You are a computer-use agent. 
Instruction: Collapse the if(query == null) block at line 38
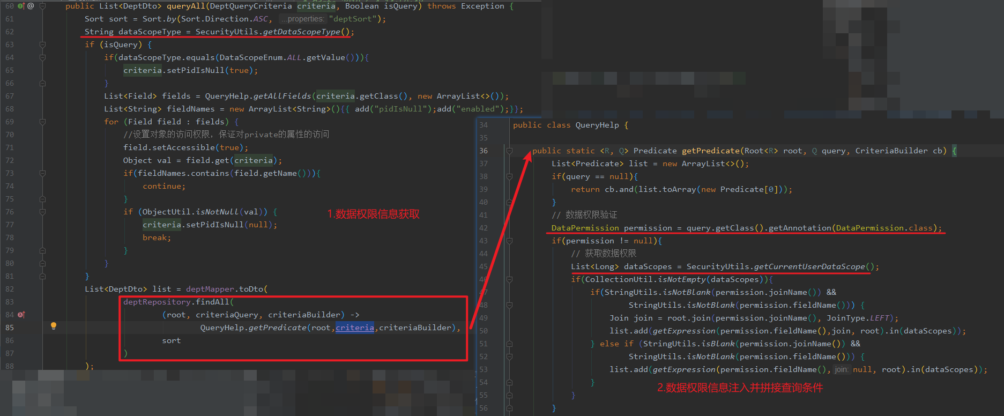point(510,176)
